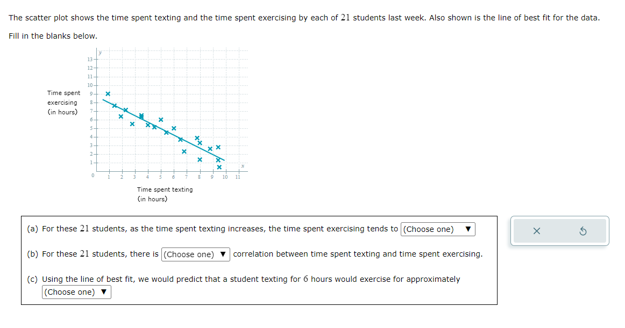Open the part (b) correlation dropdown

tap(195, 254)
